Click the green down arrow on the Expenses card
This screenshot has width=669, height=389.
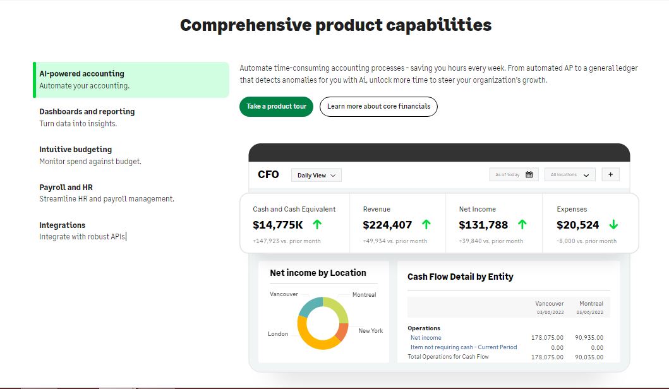point(612,224)
